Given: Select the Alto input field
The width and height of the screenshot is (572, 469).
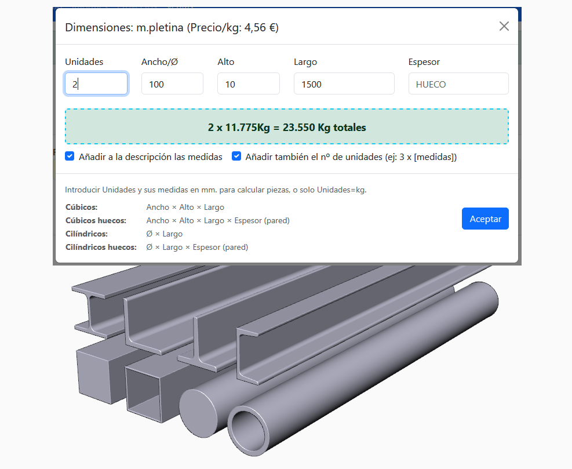Looking at the screenshot, I should click(248, 83).
